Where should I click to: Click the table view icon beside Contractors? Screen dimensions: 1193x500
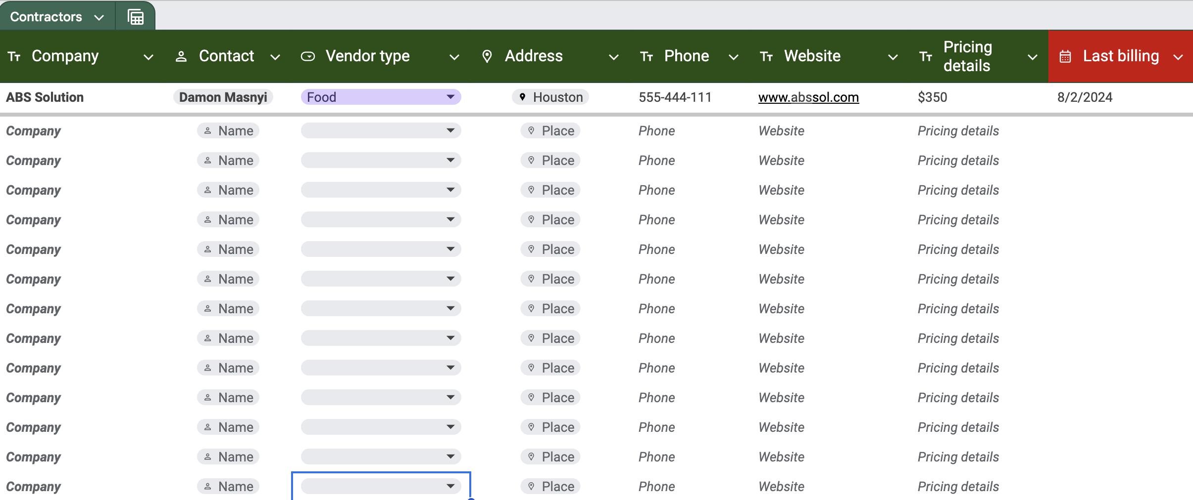(x=135, y=17)
